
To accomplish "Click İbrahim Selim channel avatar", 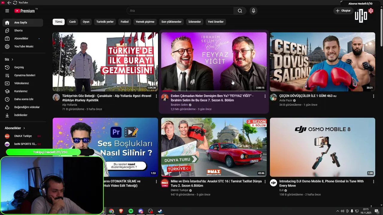I will pyautogui.click(x=165, y=97).
